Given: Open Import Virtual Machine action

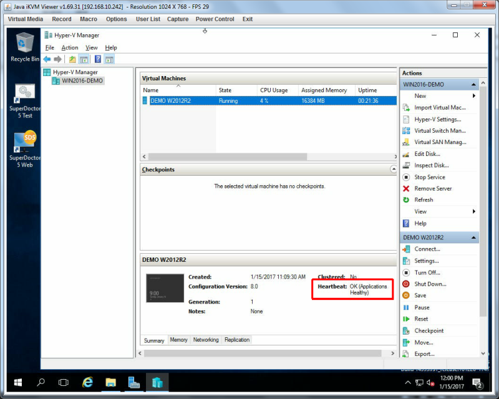Looking at the screenshot, I should coord(440,108).
